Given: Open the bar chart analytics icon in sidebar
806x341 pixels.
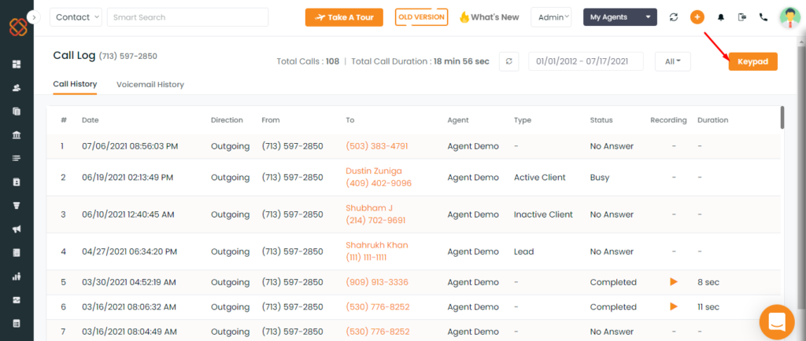Looking at the screenshot, I should point(17,277).
